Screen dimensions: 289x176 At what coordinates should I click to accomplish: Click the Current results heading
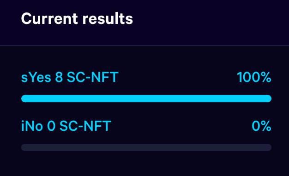(x=77, y=18)
